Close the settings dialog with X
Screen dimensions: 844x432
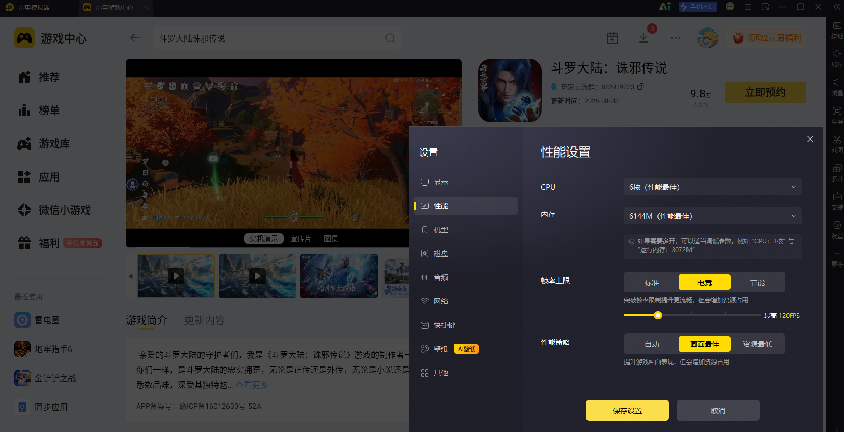[810, 139]
